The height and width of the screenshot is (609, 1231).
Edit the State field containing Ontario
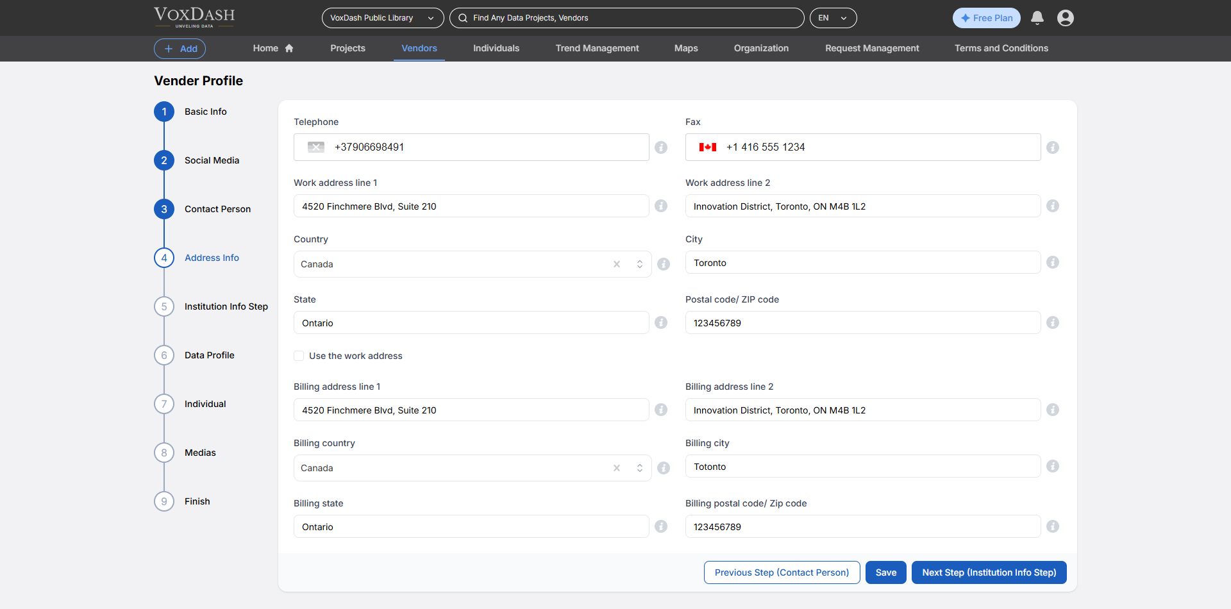point(471,322)
